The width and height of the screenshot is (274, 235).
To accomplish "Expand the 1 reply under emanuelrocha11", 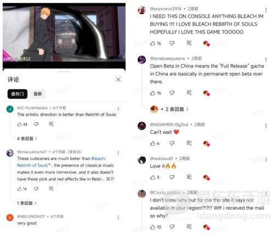I will point(27,203).
